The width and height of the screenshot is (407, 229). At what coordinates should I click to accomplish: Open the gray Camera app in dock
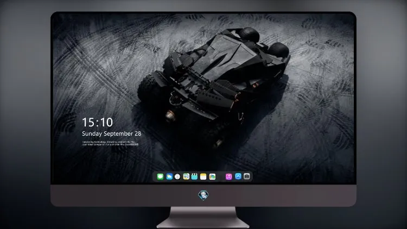tap(247, 176)
